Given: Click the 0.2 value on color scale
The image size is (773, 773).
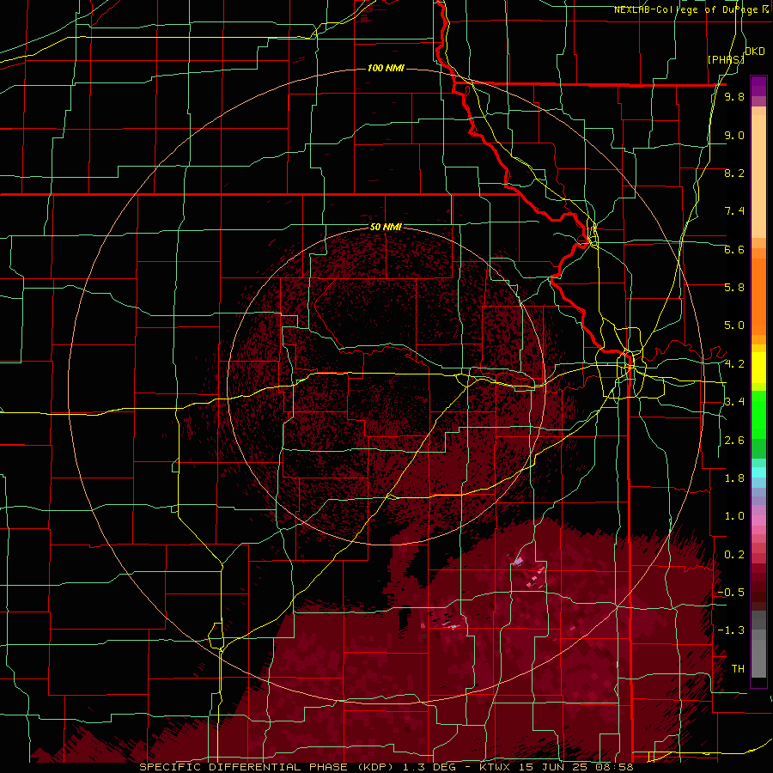Looking at the screenshot, I should (734, 555).
